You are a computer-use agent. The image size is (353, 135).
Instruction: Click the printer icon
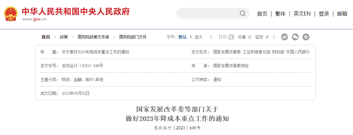(x=231, y=37)
